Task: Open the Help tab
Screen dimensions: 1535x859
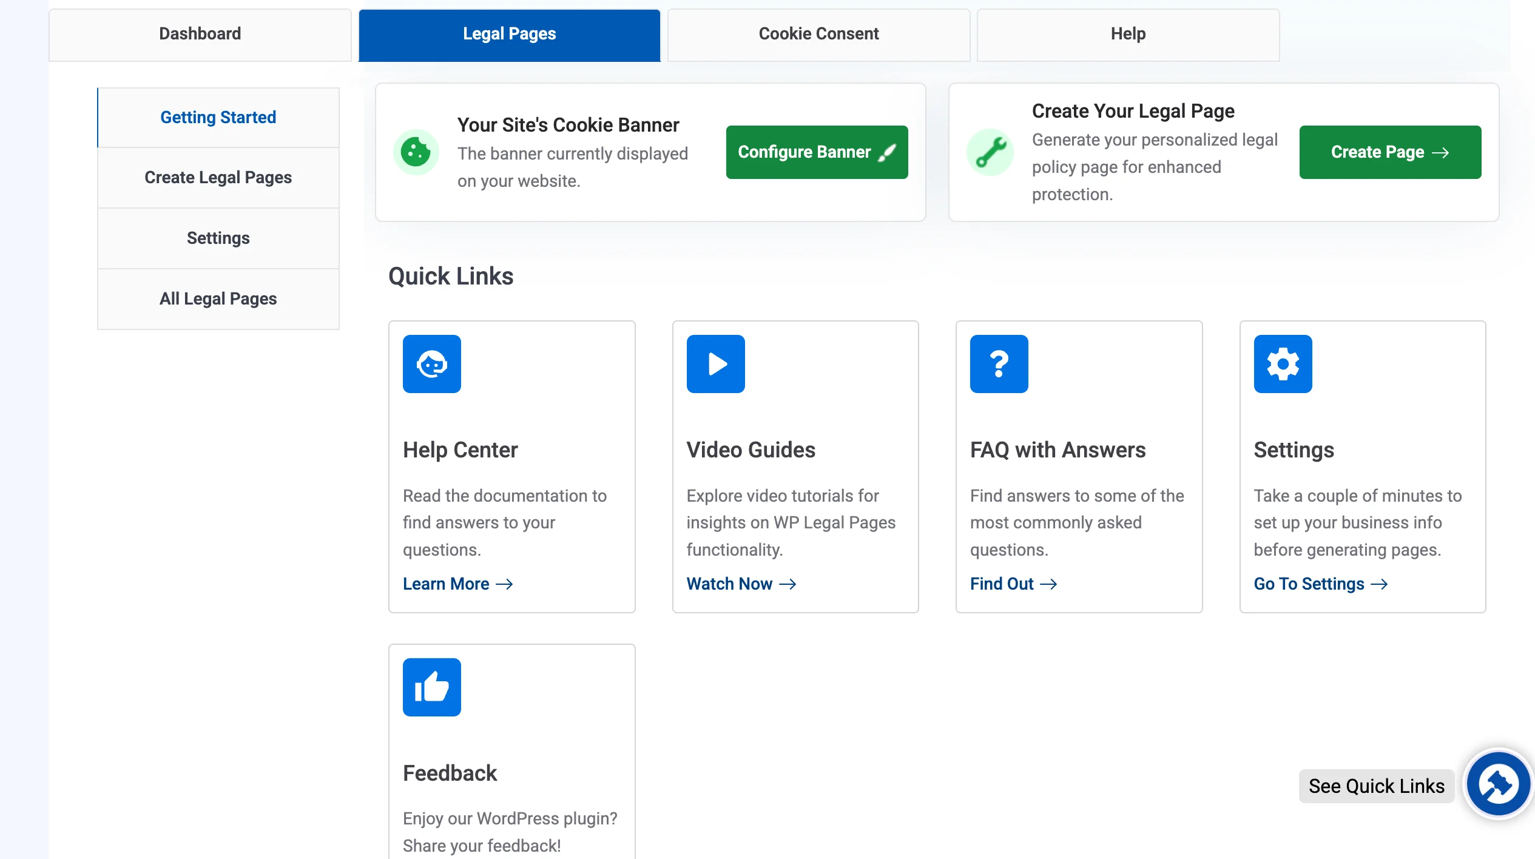Action: [1127, 34]
